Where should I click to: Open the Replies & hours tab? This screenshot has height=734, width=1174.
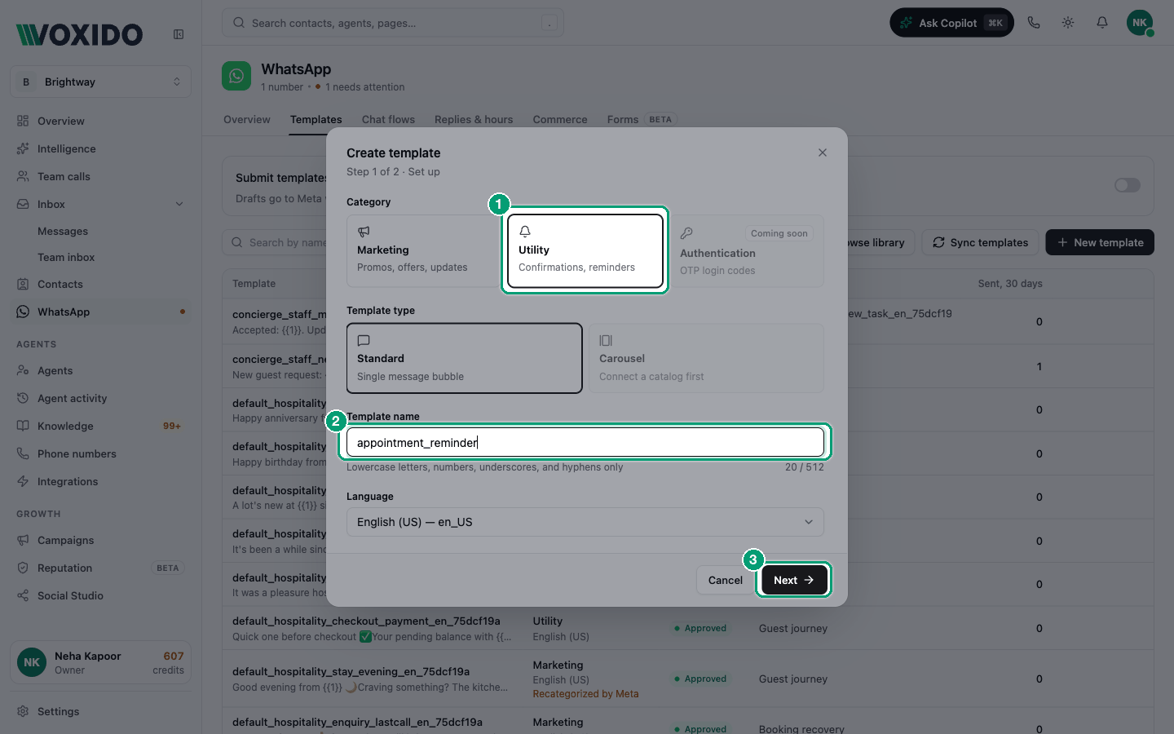tap(474, 119)
